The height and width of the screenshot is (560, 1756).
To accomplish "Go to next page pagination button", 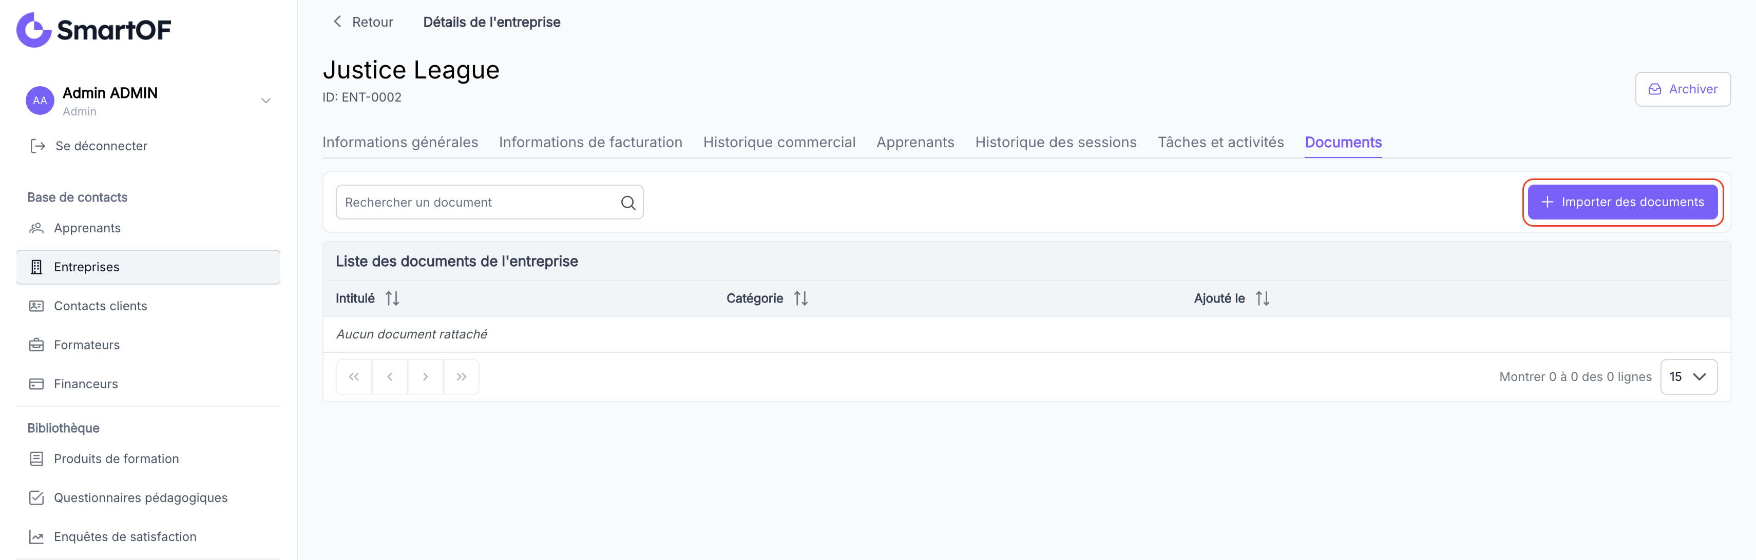I will coord(425,376).
